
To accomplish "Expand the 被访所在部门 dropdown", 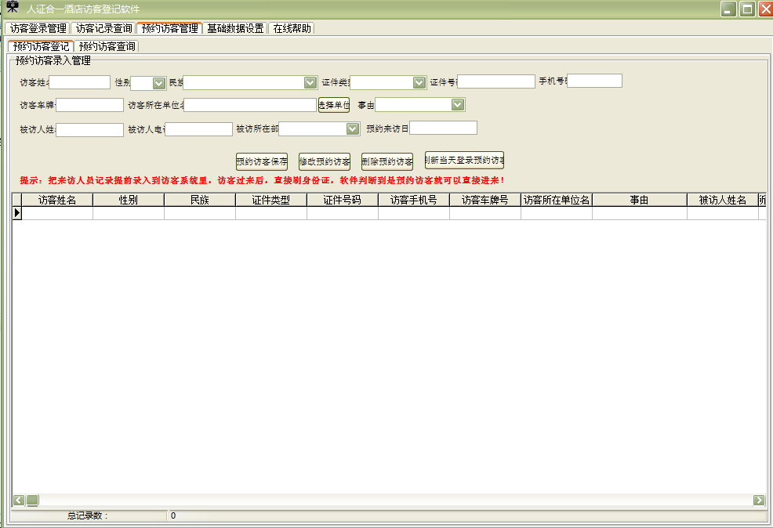I will point(352,129).
